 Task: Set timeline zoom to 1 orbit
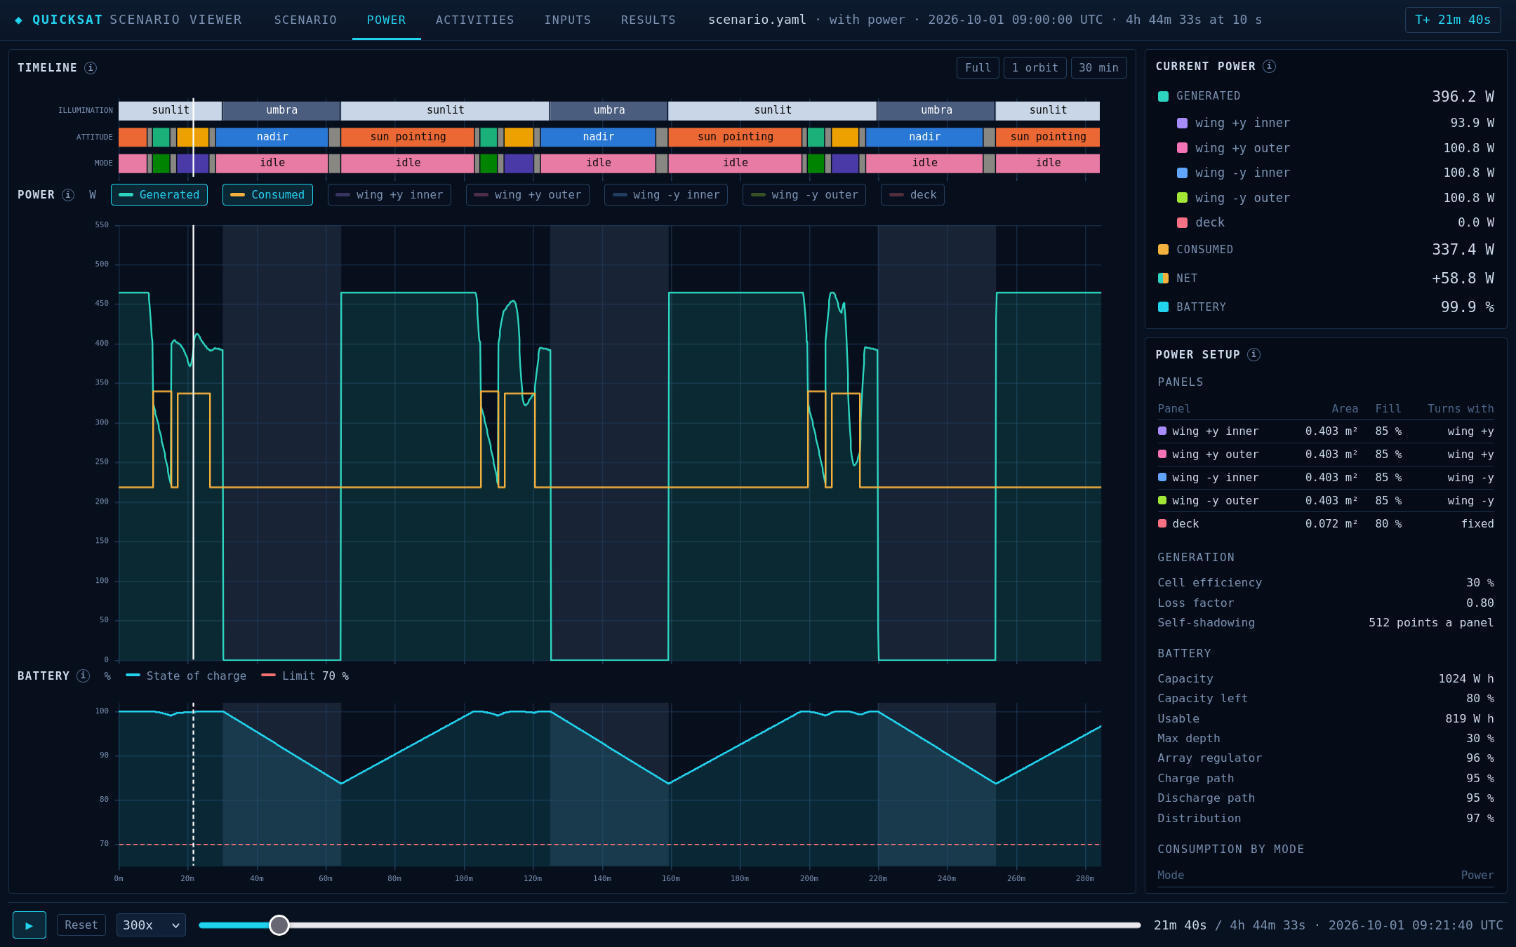[x=1035, y=68]
